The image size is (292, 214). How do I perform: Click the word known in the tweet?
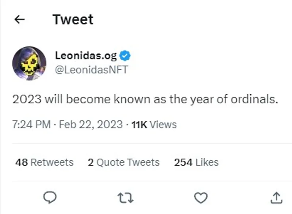click(132, 99)
